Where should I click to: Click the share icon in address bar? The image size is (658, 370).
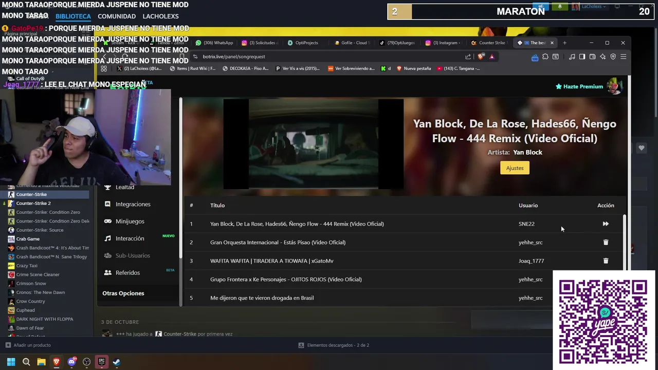tap(468, 57)
